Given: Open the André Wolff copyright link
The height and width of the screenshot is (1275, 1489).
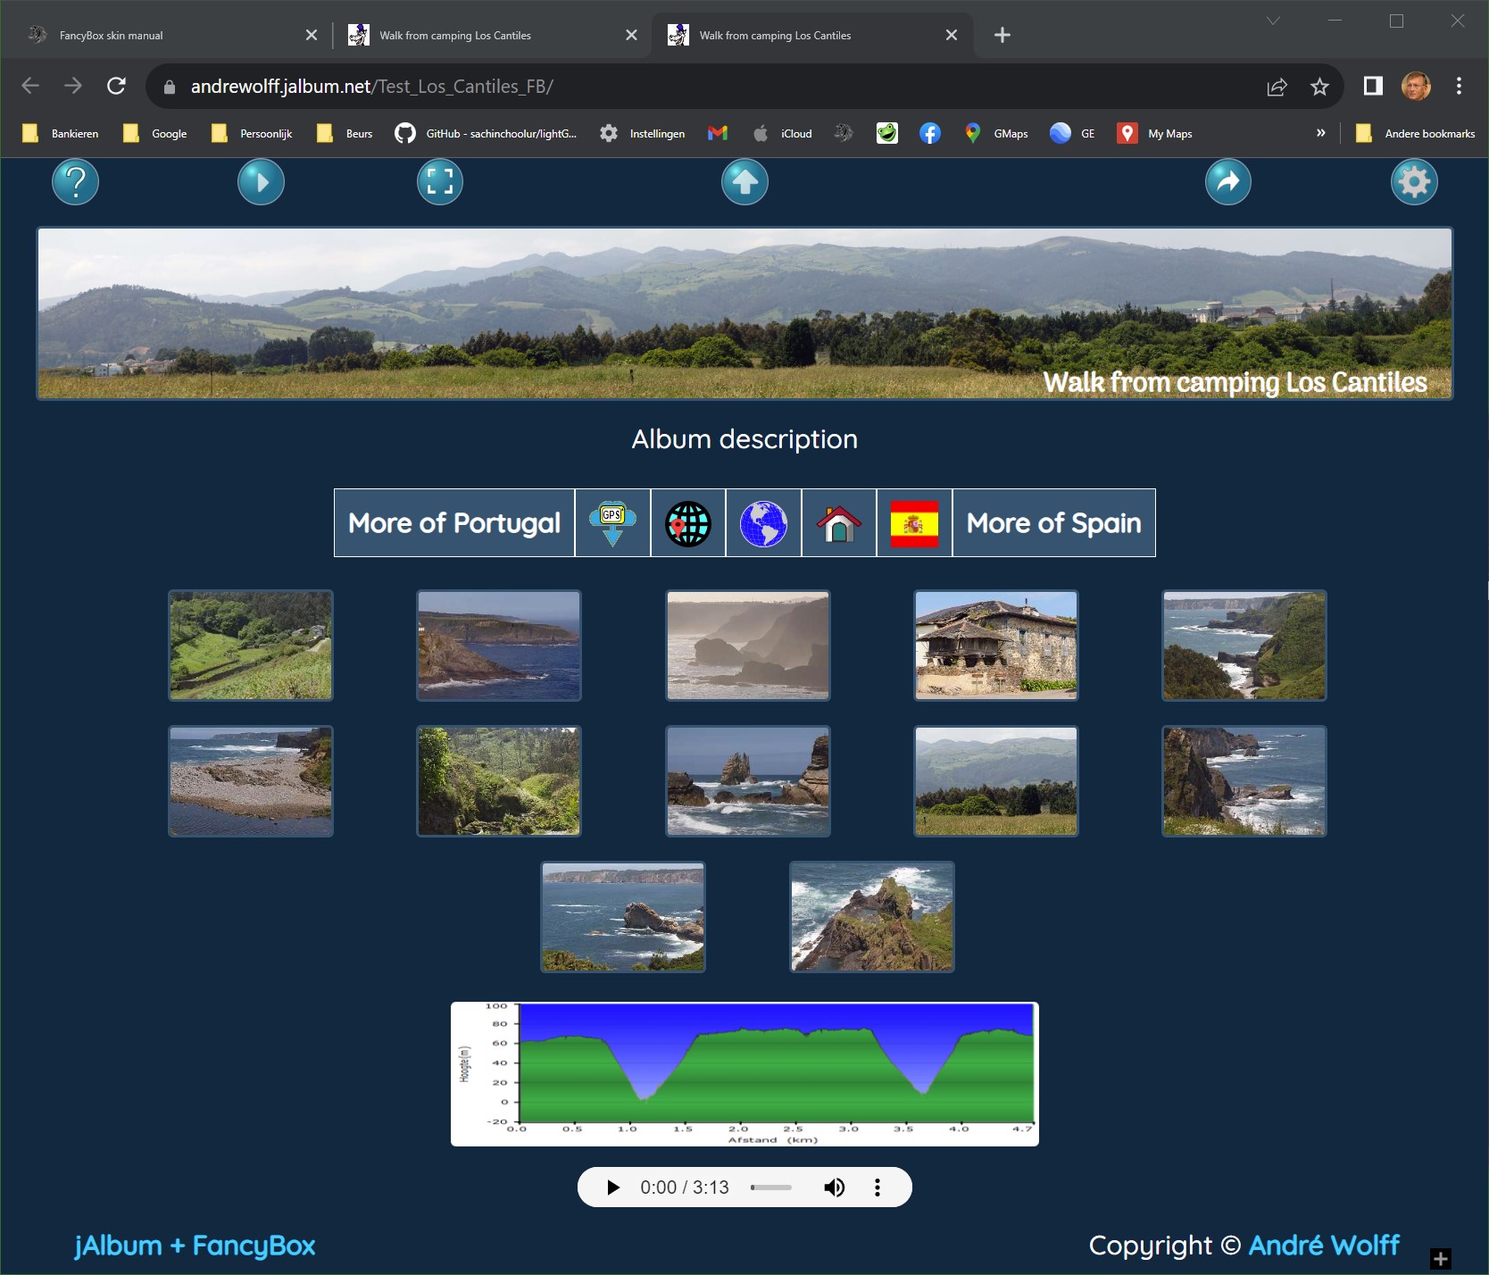Looking at the screenshot, I should click(x=1323, y=1246).
